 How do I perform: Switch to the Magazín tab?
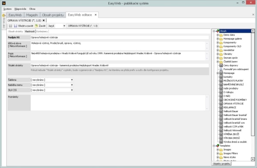click(32, 15)
